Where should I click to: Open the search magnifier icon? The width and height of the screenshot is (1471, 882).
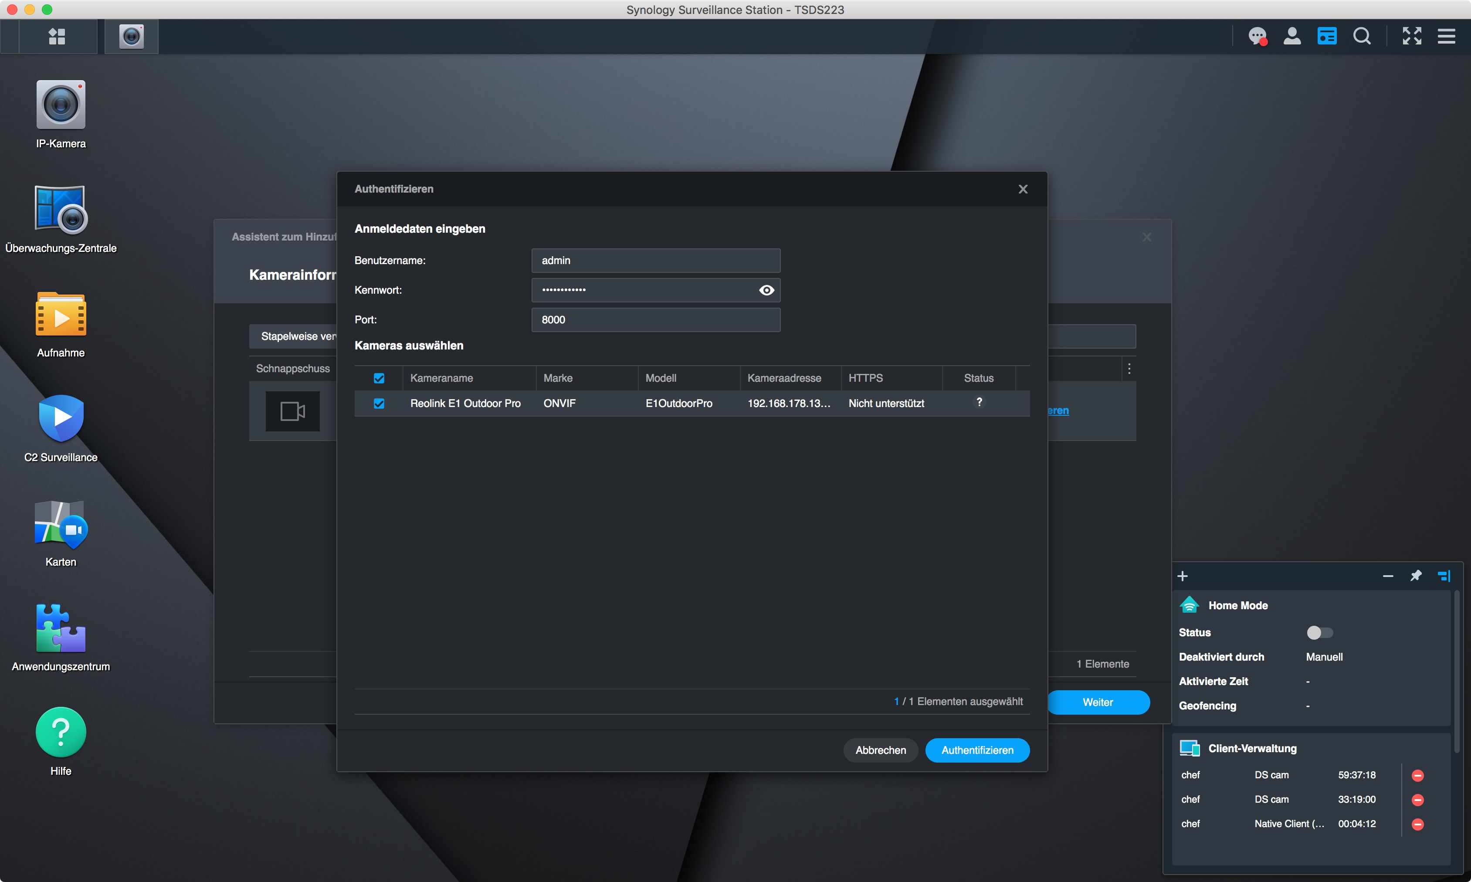[1362, 36]
